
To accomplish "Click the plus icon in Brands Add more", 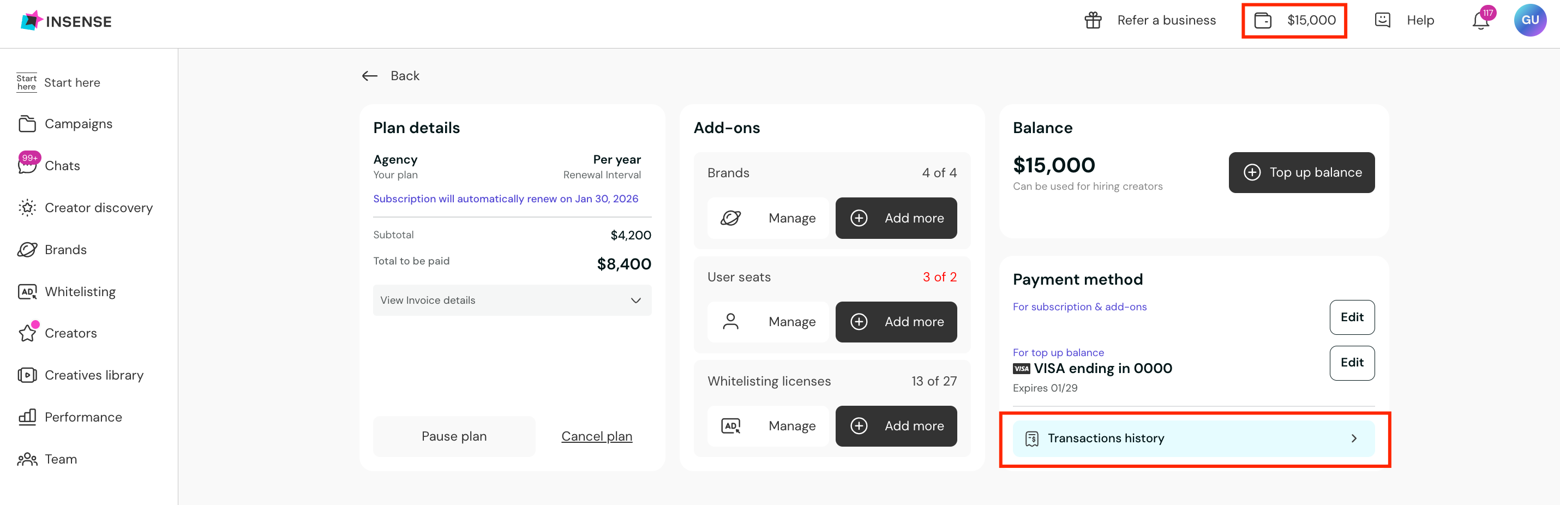I will pos(859,218).
